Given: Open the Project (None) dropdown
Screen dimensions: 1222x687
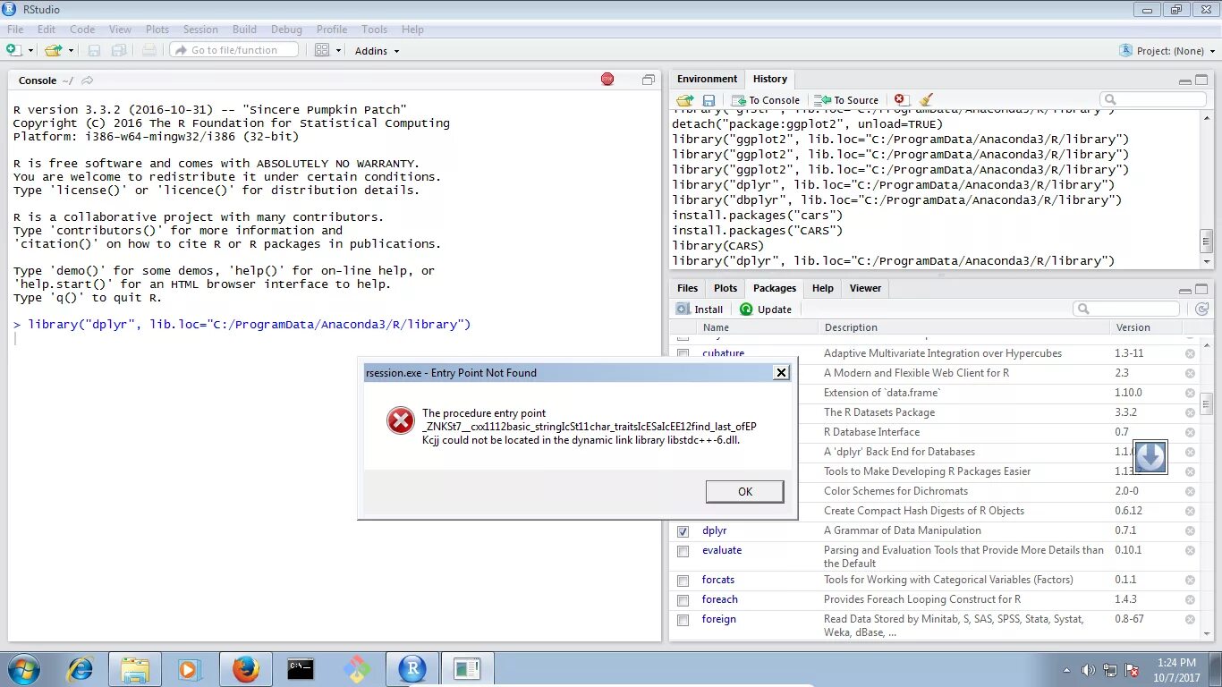Looking at the screenshot, I should coord(1168,51).
